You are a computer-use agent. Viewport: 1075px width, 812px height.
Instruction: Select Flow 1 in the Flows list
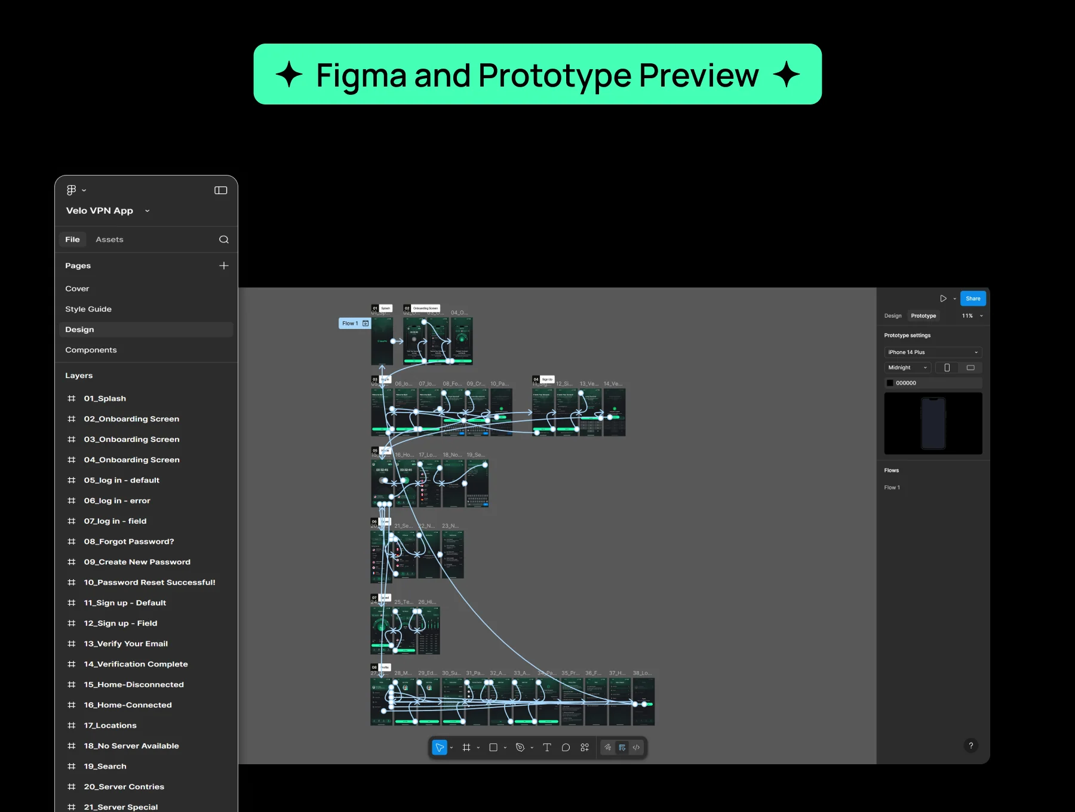coord(892,488)
